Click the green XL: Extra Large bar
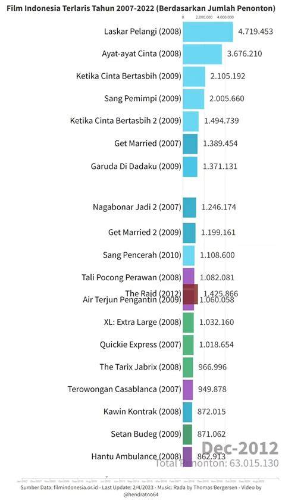This screenshot has height=501, width=282. 188,322
